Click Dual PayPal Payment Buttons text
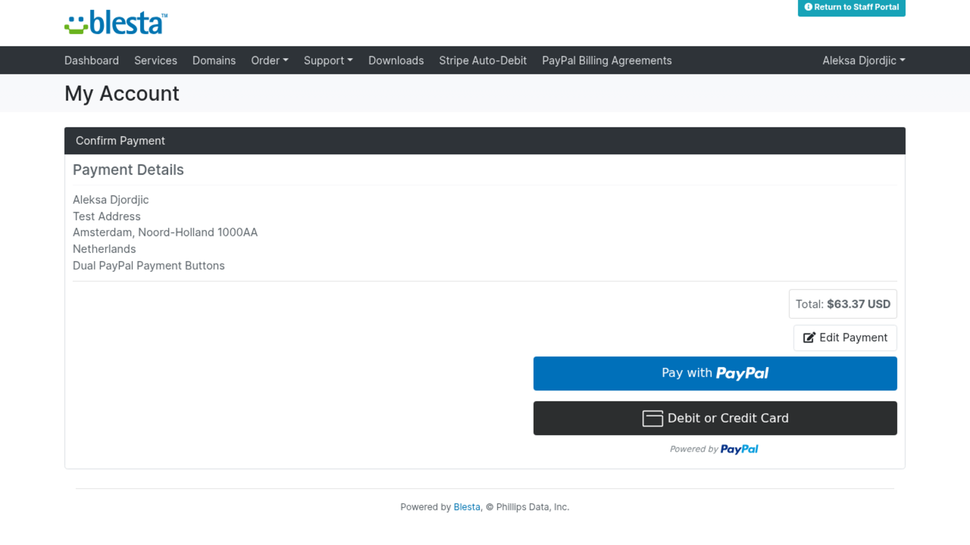Screen dimensions: 970x545 coord(149,266)
